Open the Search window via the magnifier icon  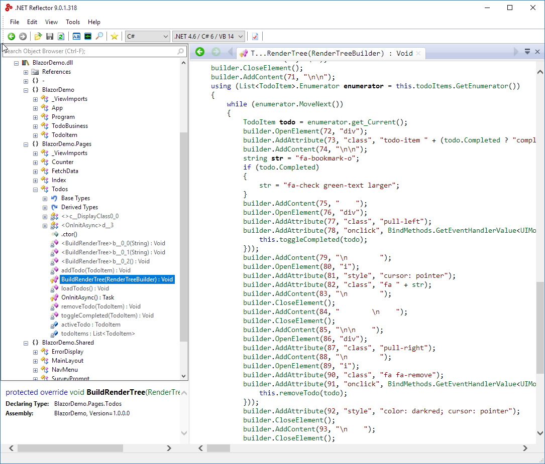[x=99, y=36]
